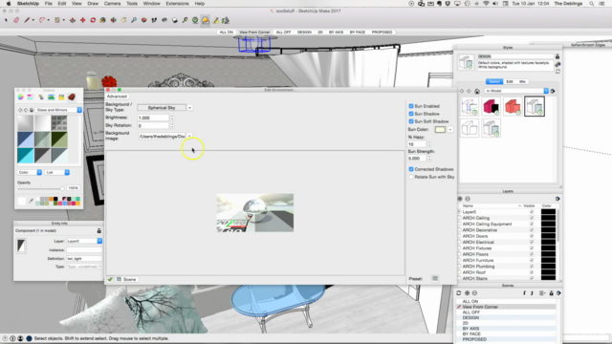Click the highlighted environment sky toolbar icon
612x344 pixels.
pyautogui.click(x=206, y=20)
